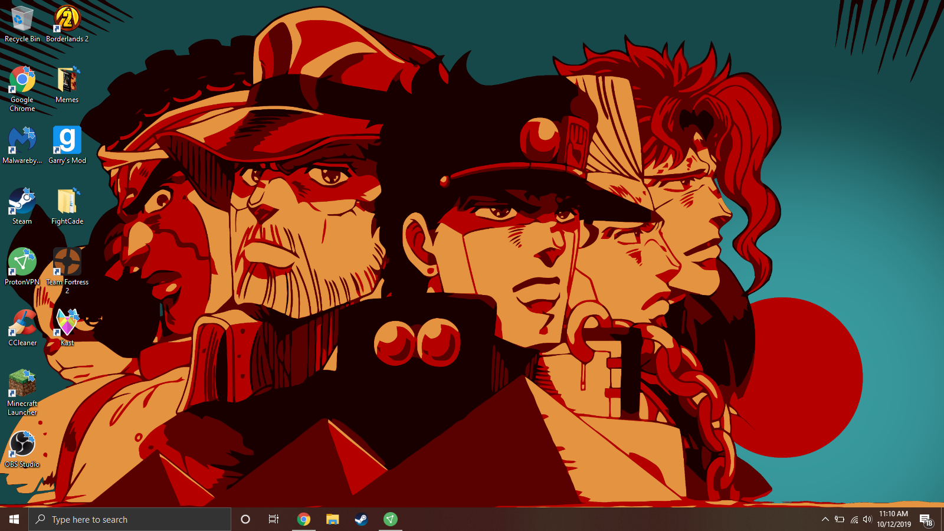Select the Minecraft Launcher desktop icon

pyautogui.click(x=22, y=392)
